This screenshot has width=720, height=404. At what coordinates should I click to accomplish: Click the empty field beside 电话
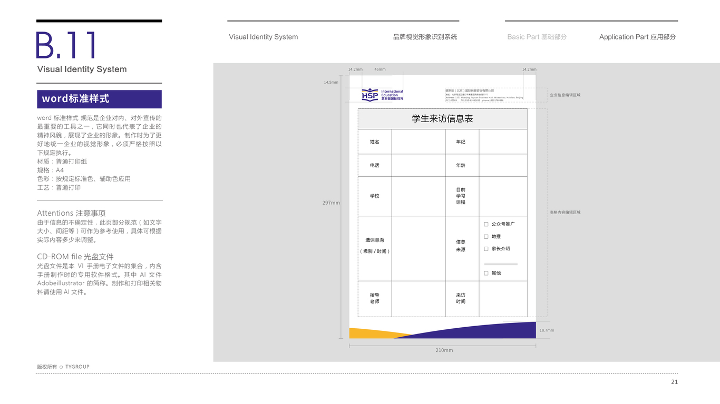click(x=419, y=165)
